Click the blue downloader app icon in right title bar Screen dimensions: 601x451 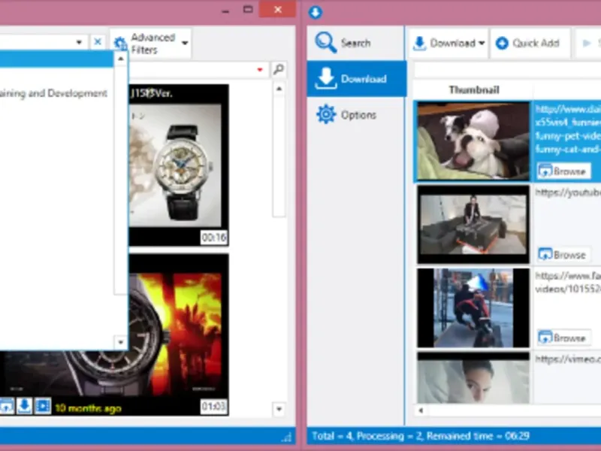coord(315,12)
